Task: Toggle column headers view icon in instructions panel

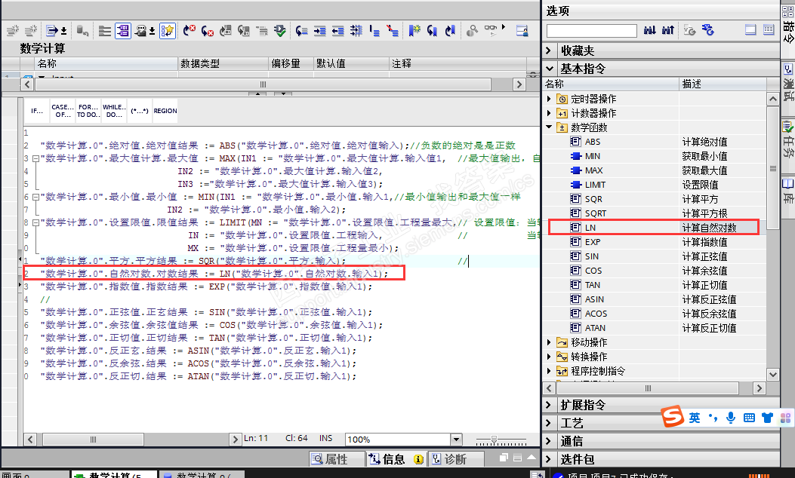Action: (769, 30)
